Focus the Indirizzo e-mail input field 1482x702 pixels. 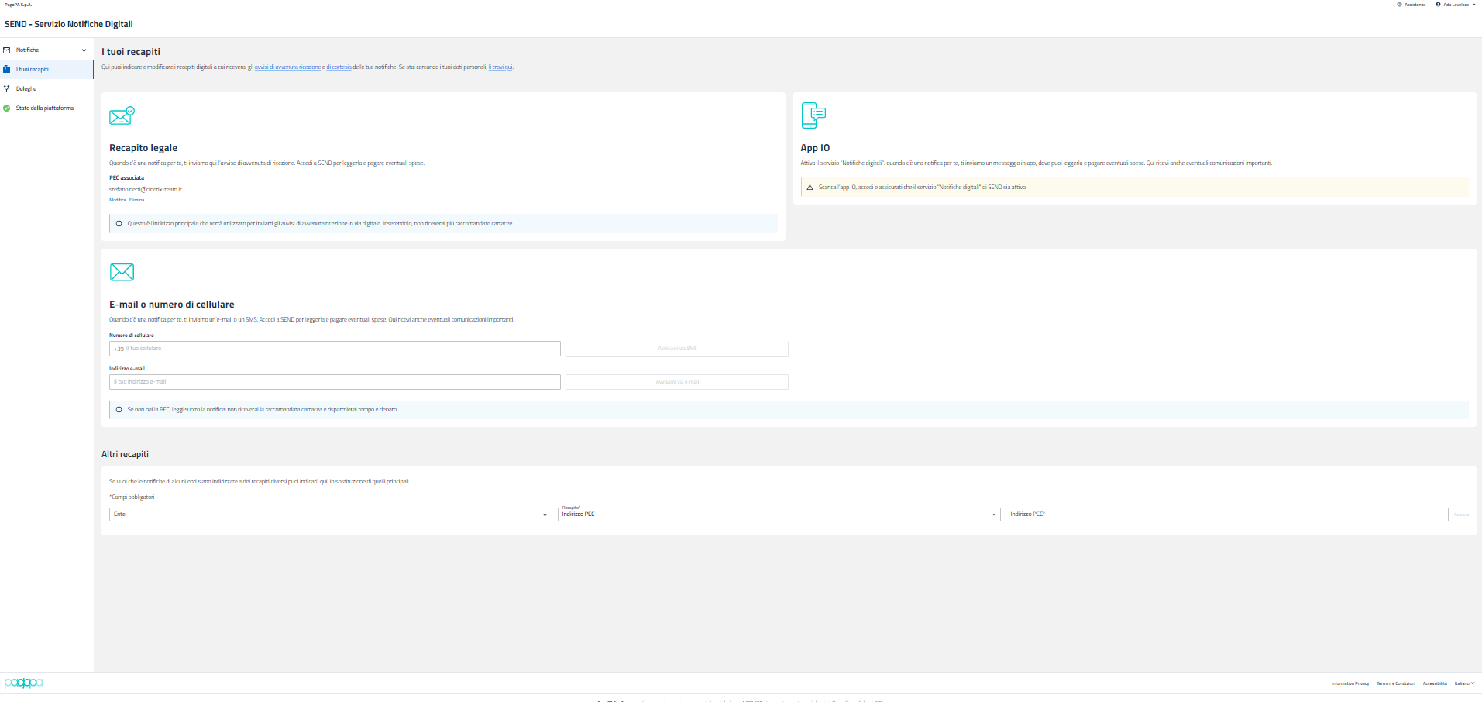(335, 382)
